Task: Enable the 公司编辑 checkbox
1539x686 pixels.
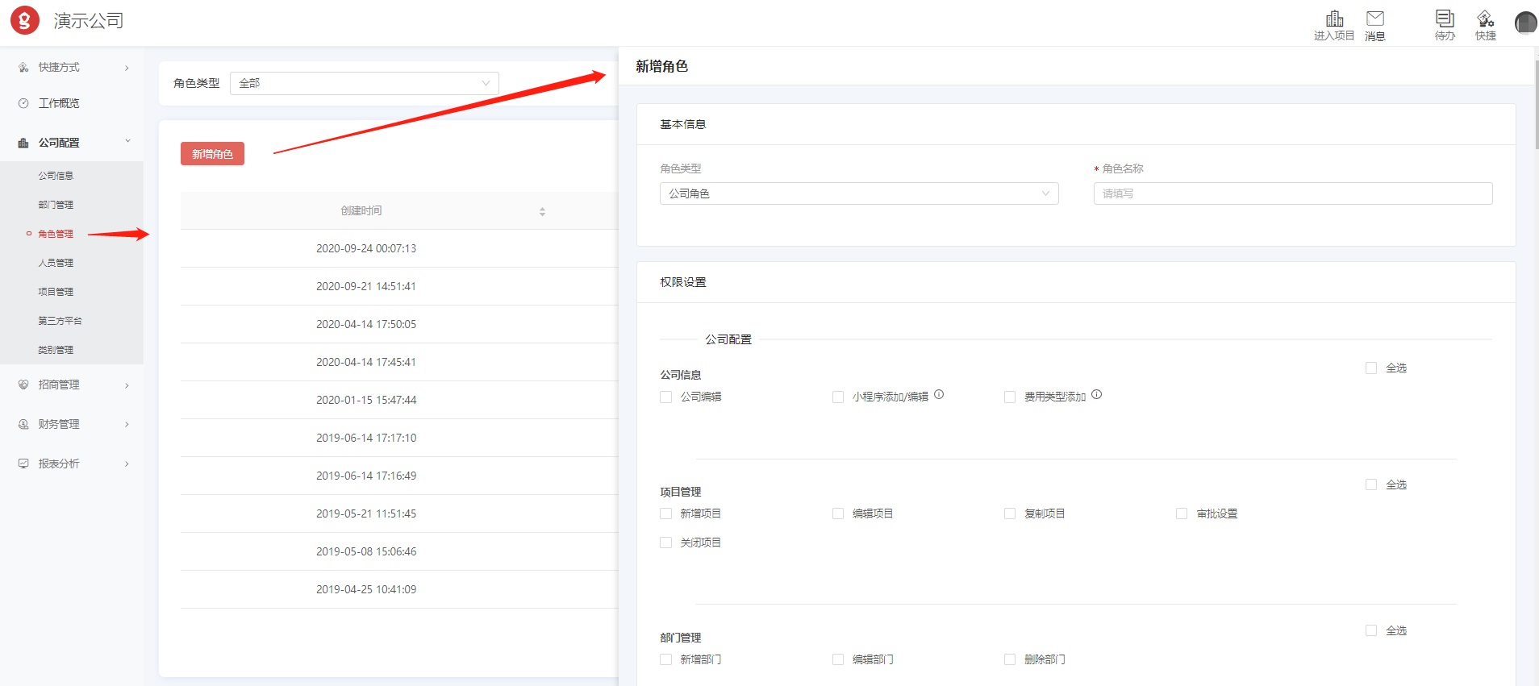Action: point(666,397)
